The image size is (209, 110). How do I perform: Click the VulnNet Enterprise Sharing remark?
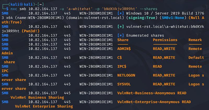44,106
